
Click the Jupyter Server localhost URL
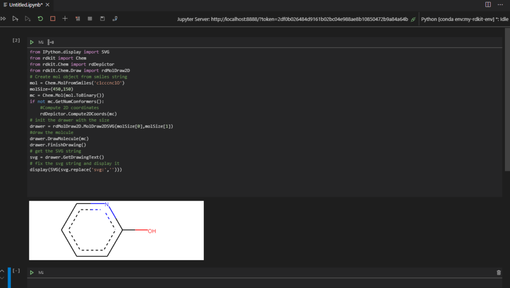pyautogui.click(x=309, y=19)
